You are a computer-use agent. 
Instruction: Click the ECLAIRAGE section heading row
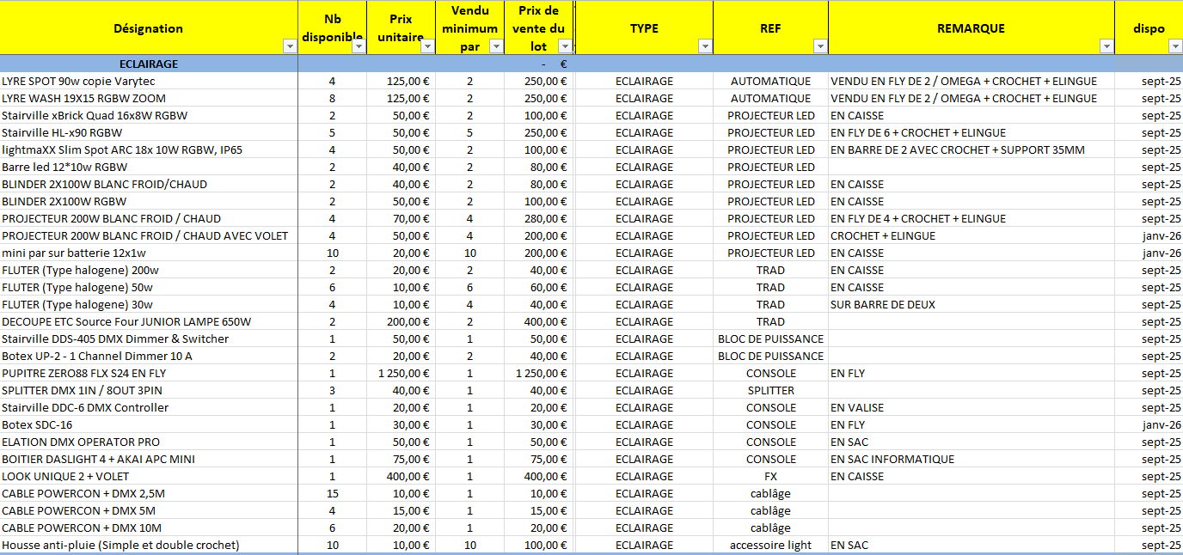tap(591, 64)
